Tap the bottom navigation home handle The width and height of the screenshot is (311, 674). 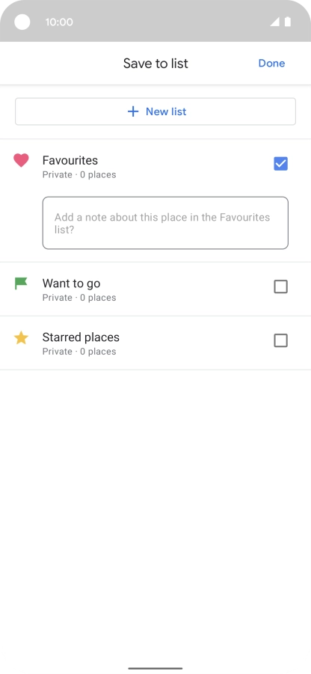155,669
